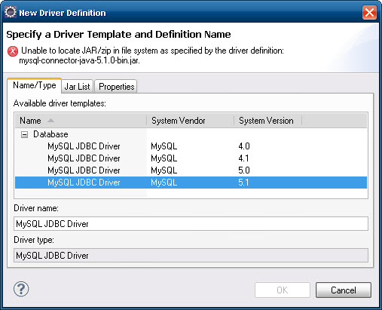Select the MySQL JDBC Driver version 4.0 row
This screenshot has height=310, width=382.
191,146
